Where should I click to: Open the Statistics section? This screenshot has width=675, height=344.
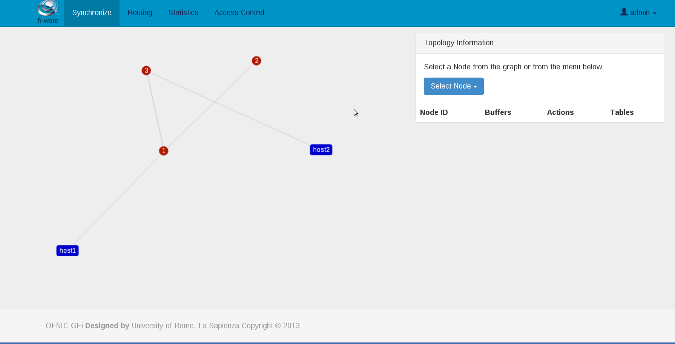point(183,13)
